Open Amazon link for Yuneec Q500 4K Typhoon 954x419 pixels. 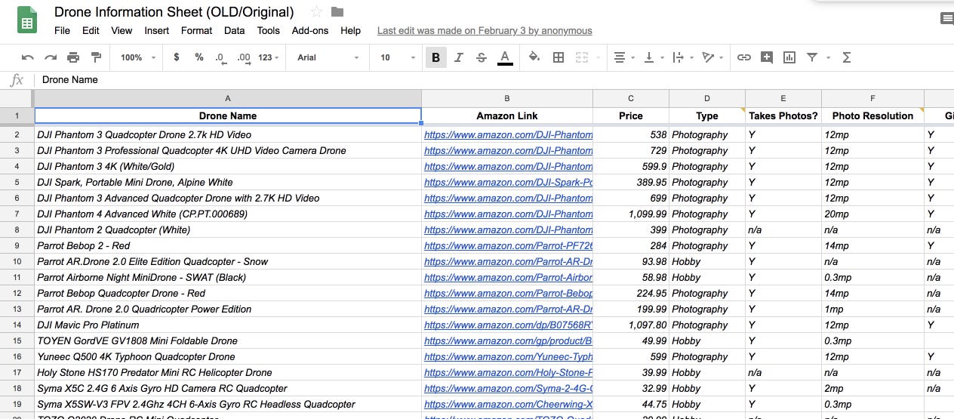pos(508,356)
